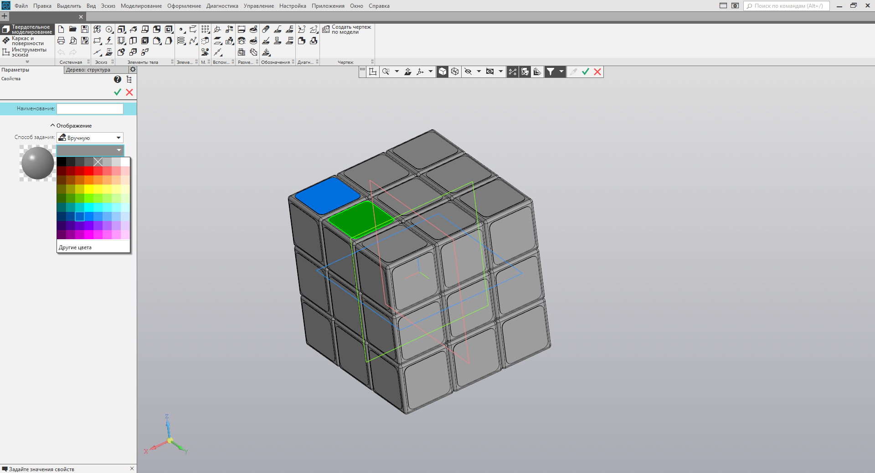Open the Диагностика menu
Image resolution: width=875 pixels, height=473 pixels.
point(222,6)
